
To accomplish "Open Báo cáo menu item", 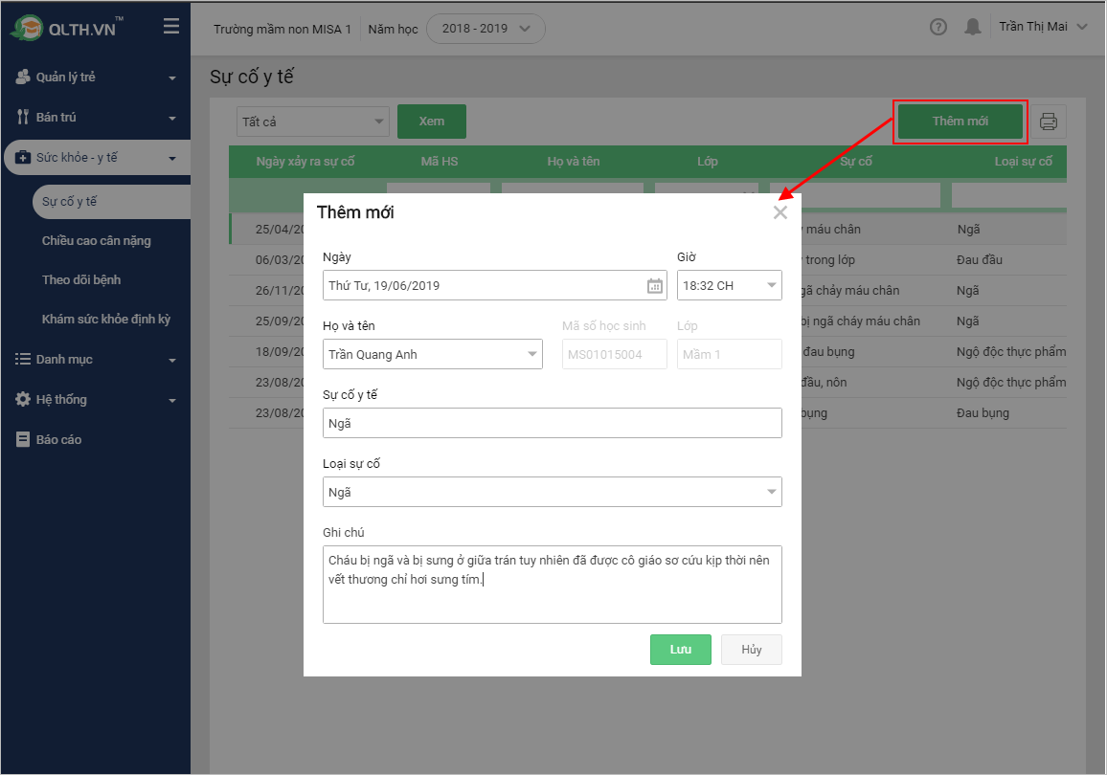I will click(58, 439).
